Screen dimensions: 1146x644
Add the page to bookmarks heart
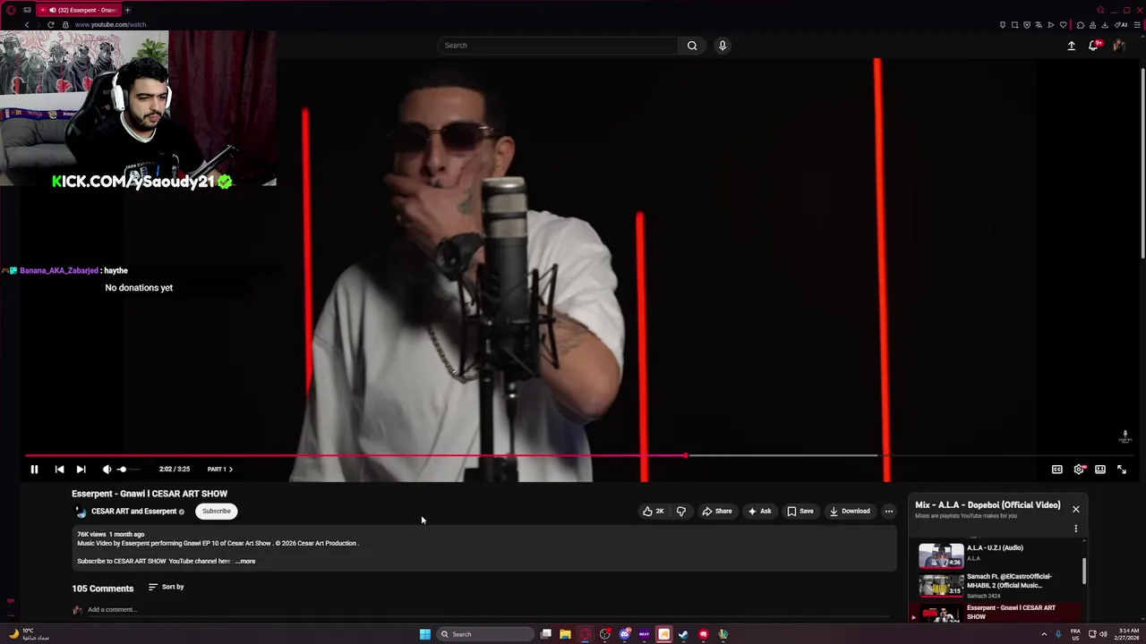tap(1064, 25)
